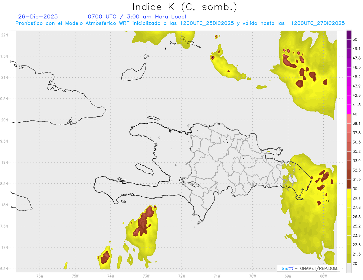Click the "70W" longitude label

click(253, 276)
